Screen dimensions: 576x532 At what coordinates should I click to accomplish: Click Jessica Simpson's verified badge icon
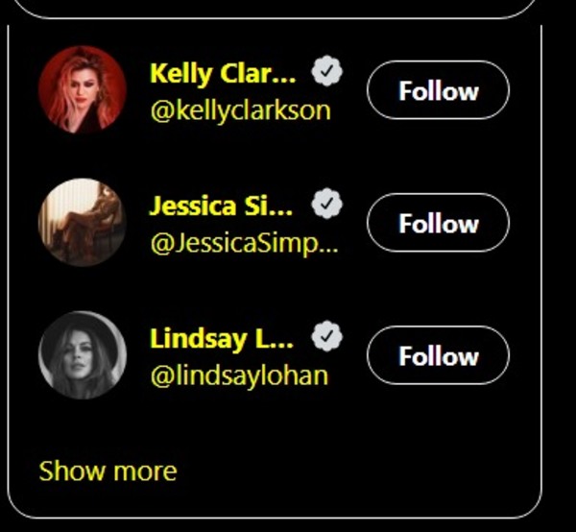coord(326,204)
